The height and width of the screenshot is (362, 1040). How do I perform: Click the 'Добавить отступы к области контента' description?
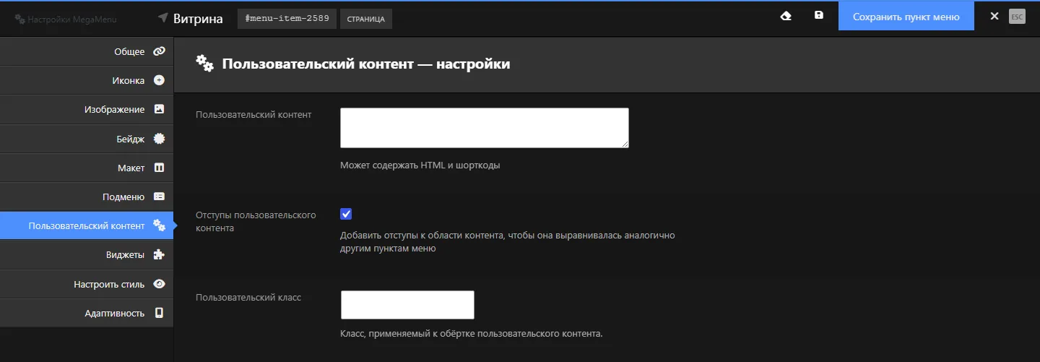pyautogui.click(x=508, y=241)
